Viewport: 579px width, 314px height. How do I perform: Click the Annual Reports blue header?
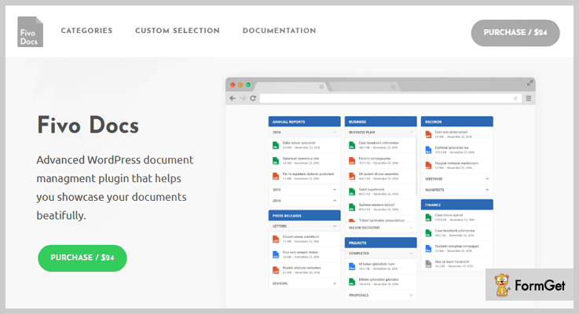[304, 122]
